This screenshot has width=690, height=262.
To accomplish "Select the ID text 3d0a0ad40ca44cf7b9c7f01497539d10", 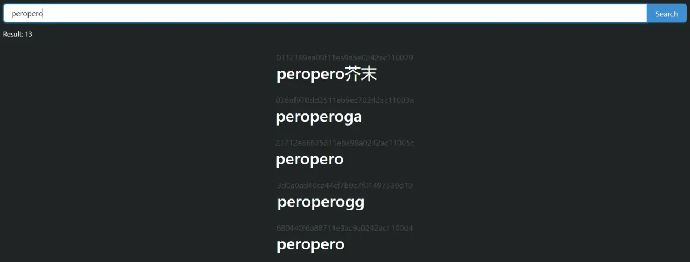I will (344, 185).
